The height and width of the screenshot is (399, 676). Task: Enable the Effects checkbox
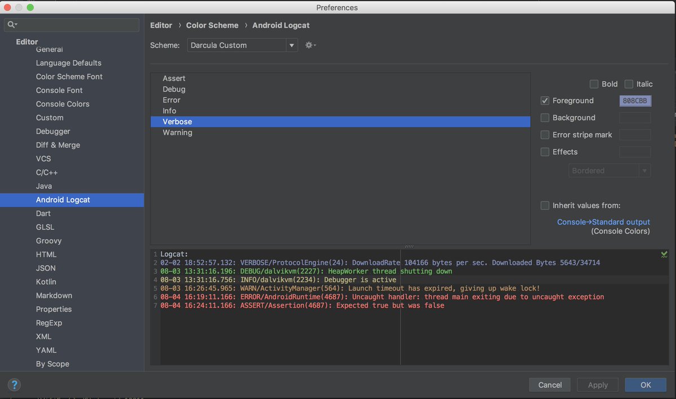click(x=545, y=152)
